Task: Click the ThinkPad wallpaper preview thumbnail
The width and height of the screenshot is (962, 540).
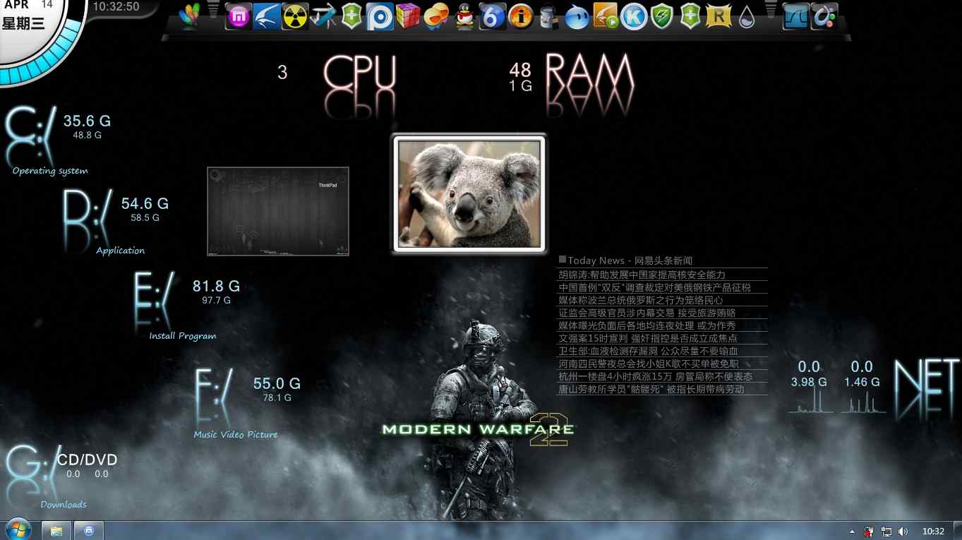Action: pyautogui.click(x=278, y=211)
